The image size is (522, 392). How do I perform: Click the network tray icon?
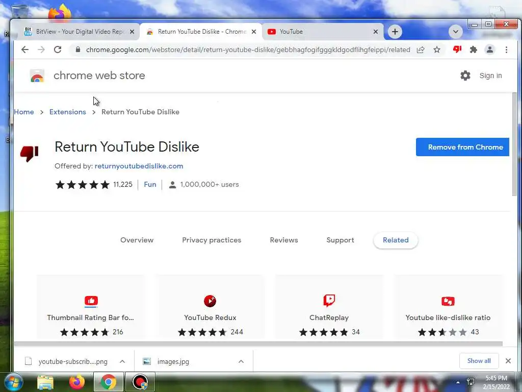pyautogui.click(x=471, y=382)
